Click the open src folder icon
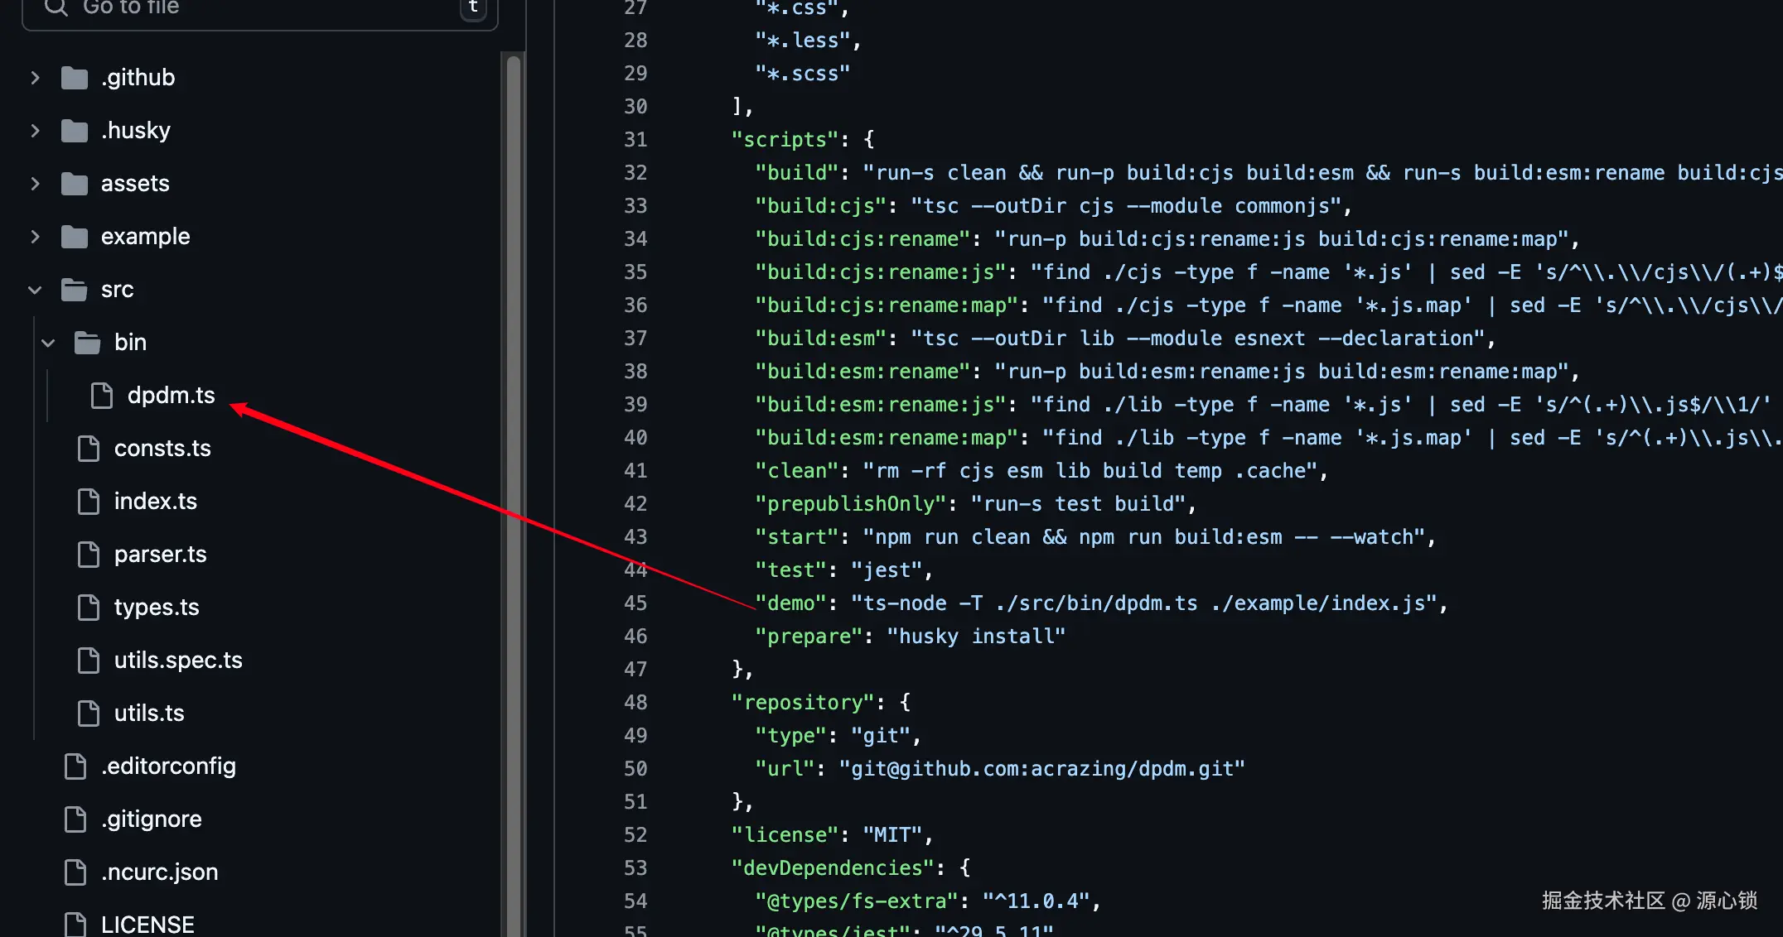The image size is (1783, 937). click(x=75, y=290)
